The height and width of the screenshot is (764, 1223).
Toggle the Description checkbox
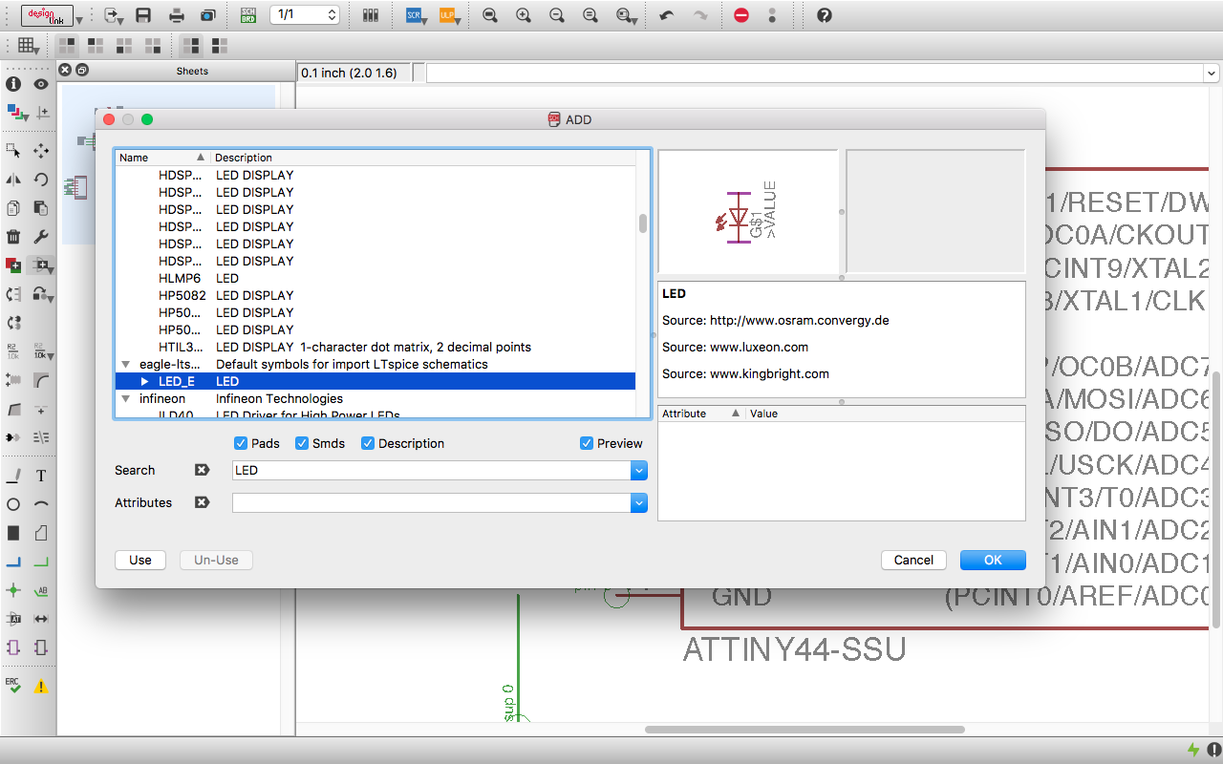368,443
